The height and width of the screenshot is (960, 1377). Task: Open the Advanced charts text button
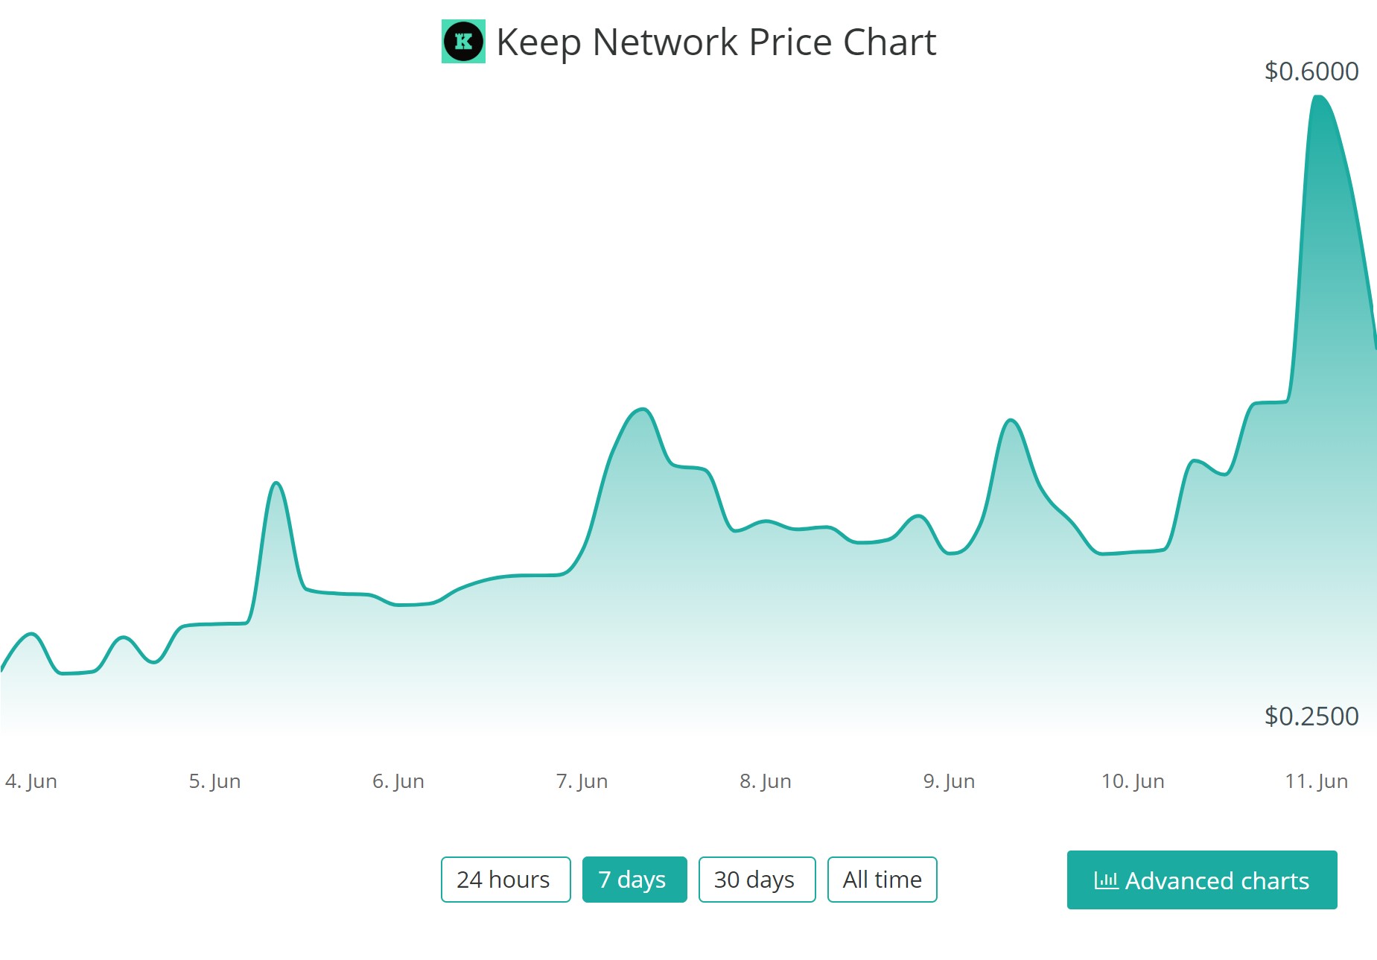1216,880
